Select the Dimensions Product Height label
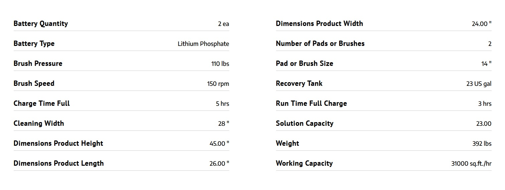This screenshot has width=505, height=190. [58, 143]
